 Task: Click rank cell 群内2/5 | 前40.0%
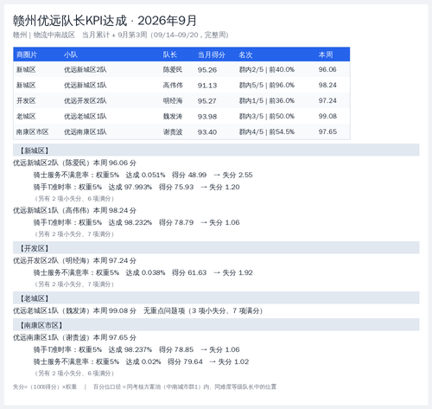pyautogui.click(x=267, y=69)
